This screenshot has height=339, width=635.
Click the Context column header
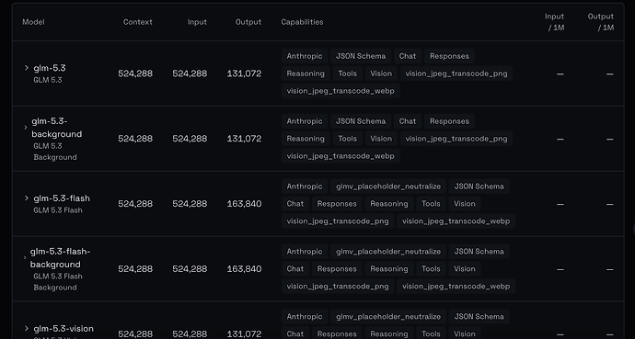(x=138, y=22)
